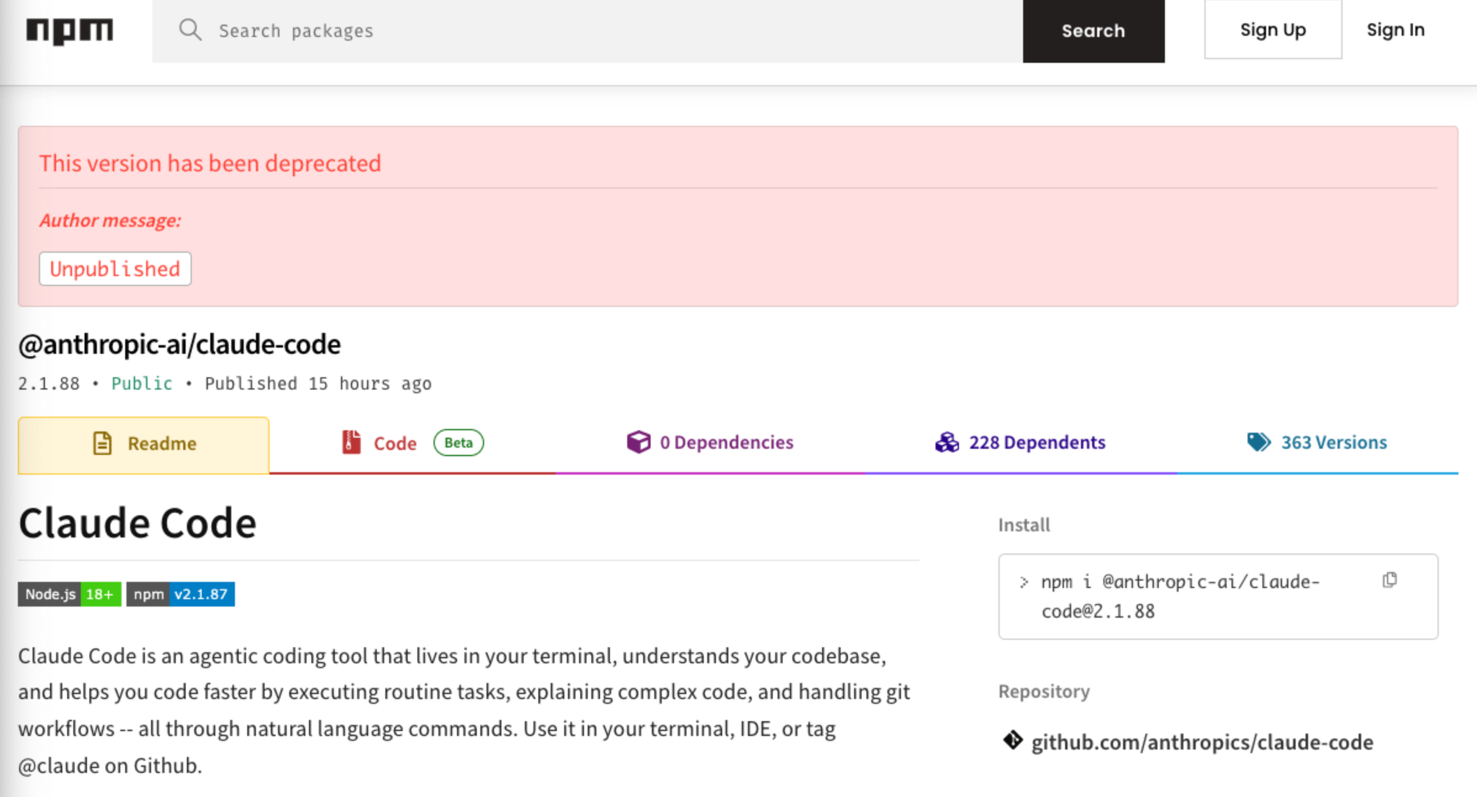The image size is (1477, 797).
Task: Click the Versions tags icon
Action: [x=1259, y=442]
